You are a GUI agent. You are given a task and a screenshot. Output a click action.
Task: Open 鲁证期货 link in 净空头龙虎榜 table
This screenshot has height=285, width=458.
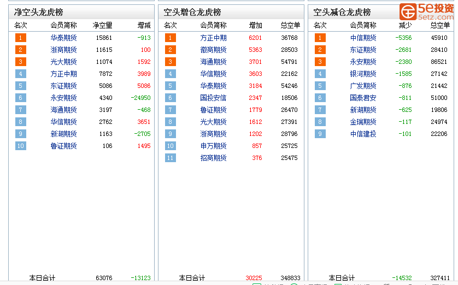63,146
